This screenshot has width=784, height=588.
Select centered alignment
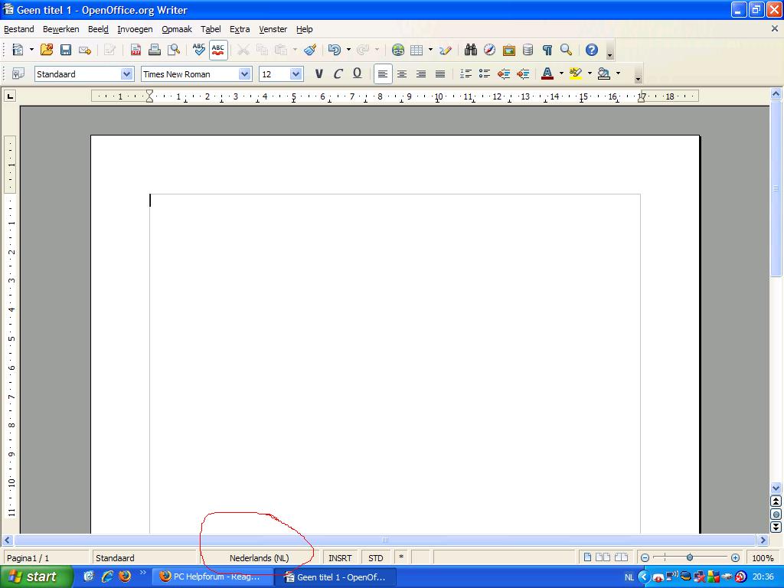point(402,74)
